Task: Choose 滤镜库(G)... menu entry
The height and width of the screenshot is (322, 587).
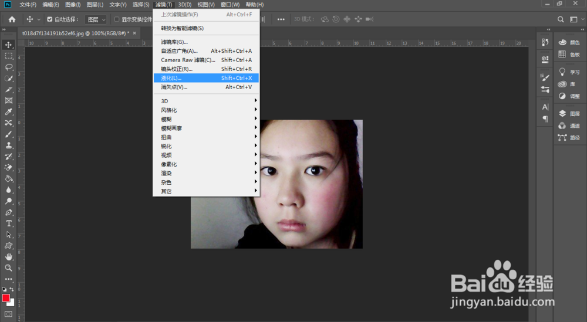Action: coord(206,42)
